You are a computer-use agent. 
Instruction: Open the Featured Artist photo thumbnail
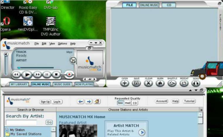pos(78,131)
